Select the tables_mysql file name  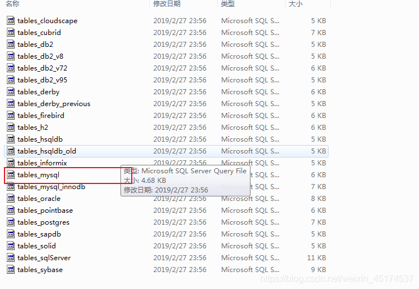(x=38, y=175)
